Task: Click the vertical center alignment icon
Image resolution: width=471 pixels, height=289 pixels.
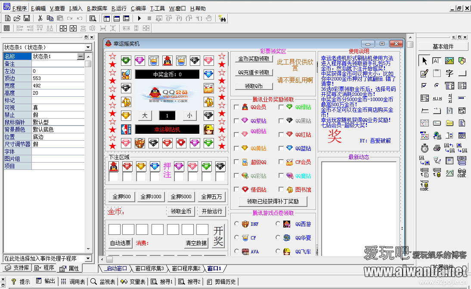Action: 73,28
